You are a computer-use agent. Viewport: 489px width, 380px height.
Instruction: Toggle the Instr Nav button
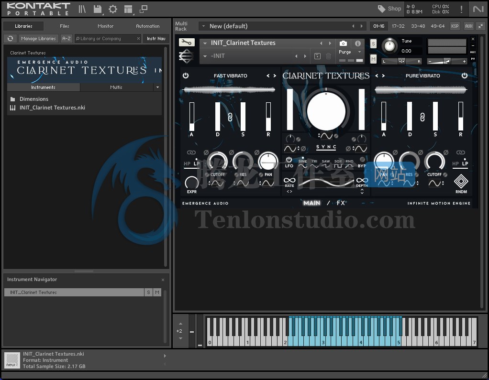pyautogui.click(x=156, y=38)
